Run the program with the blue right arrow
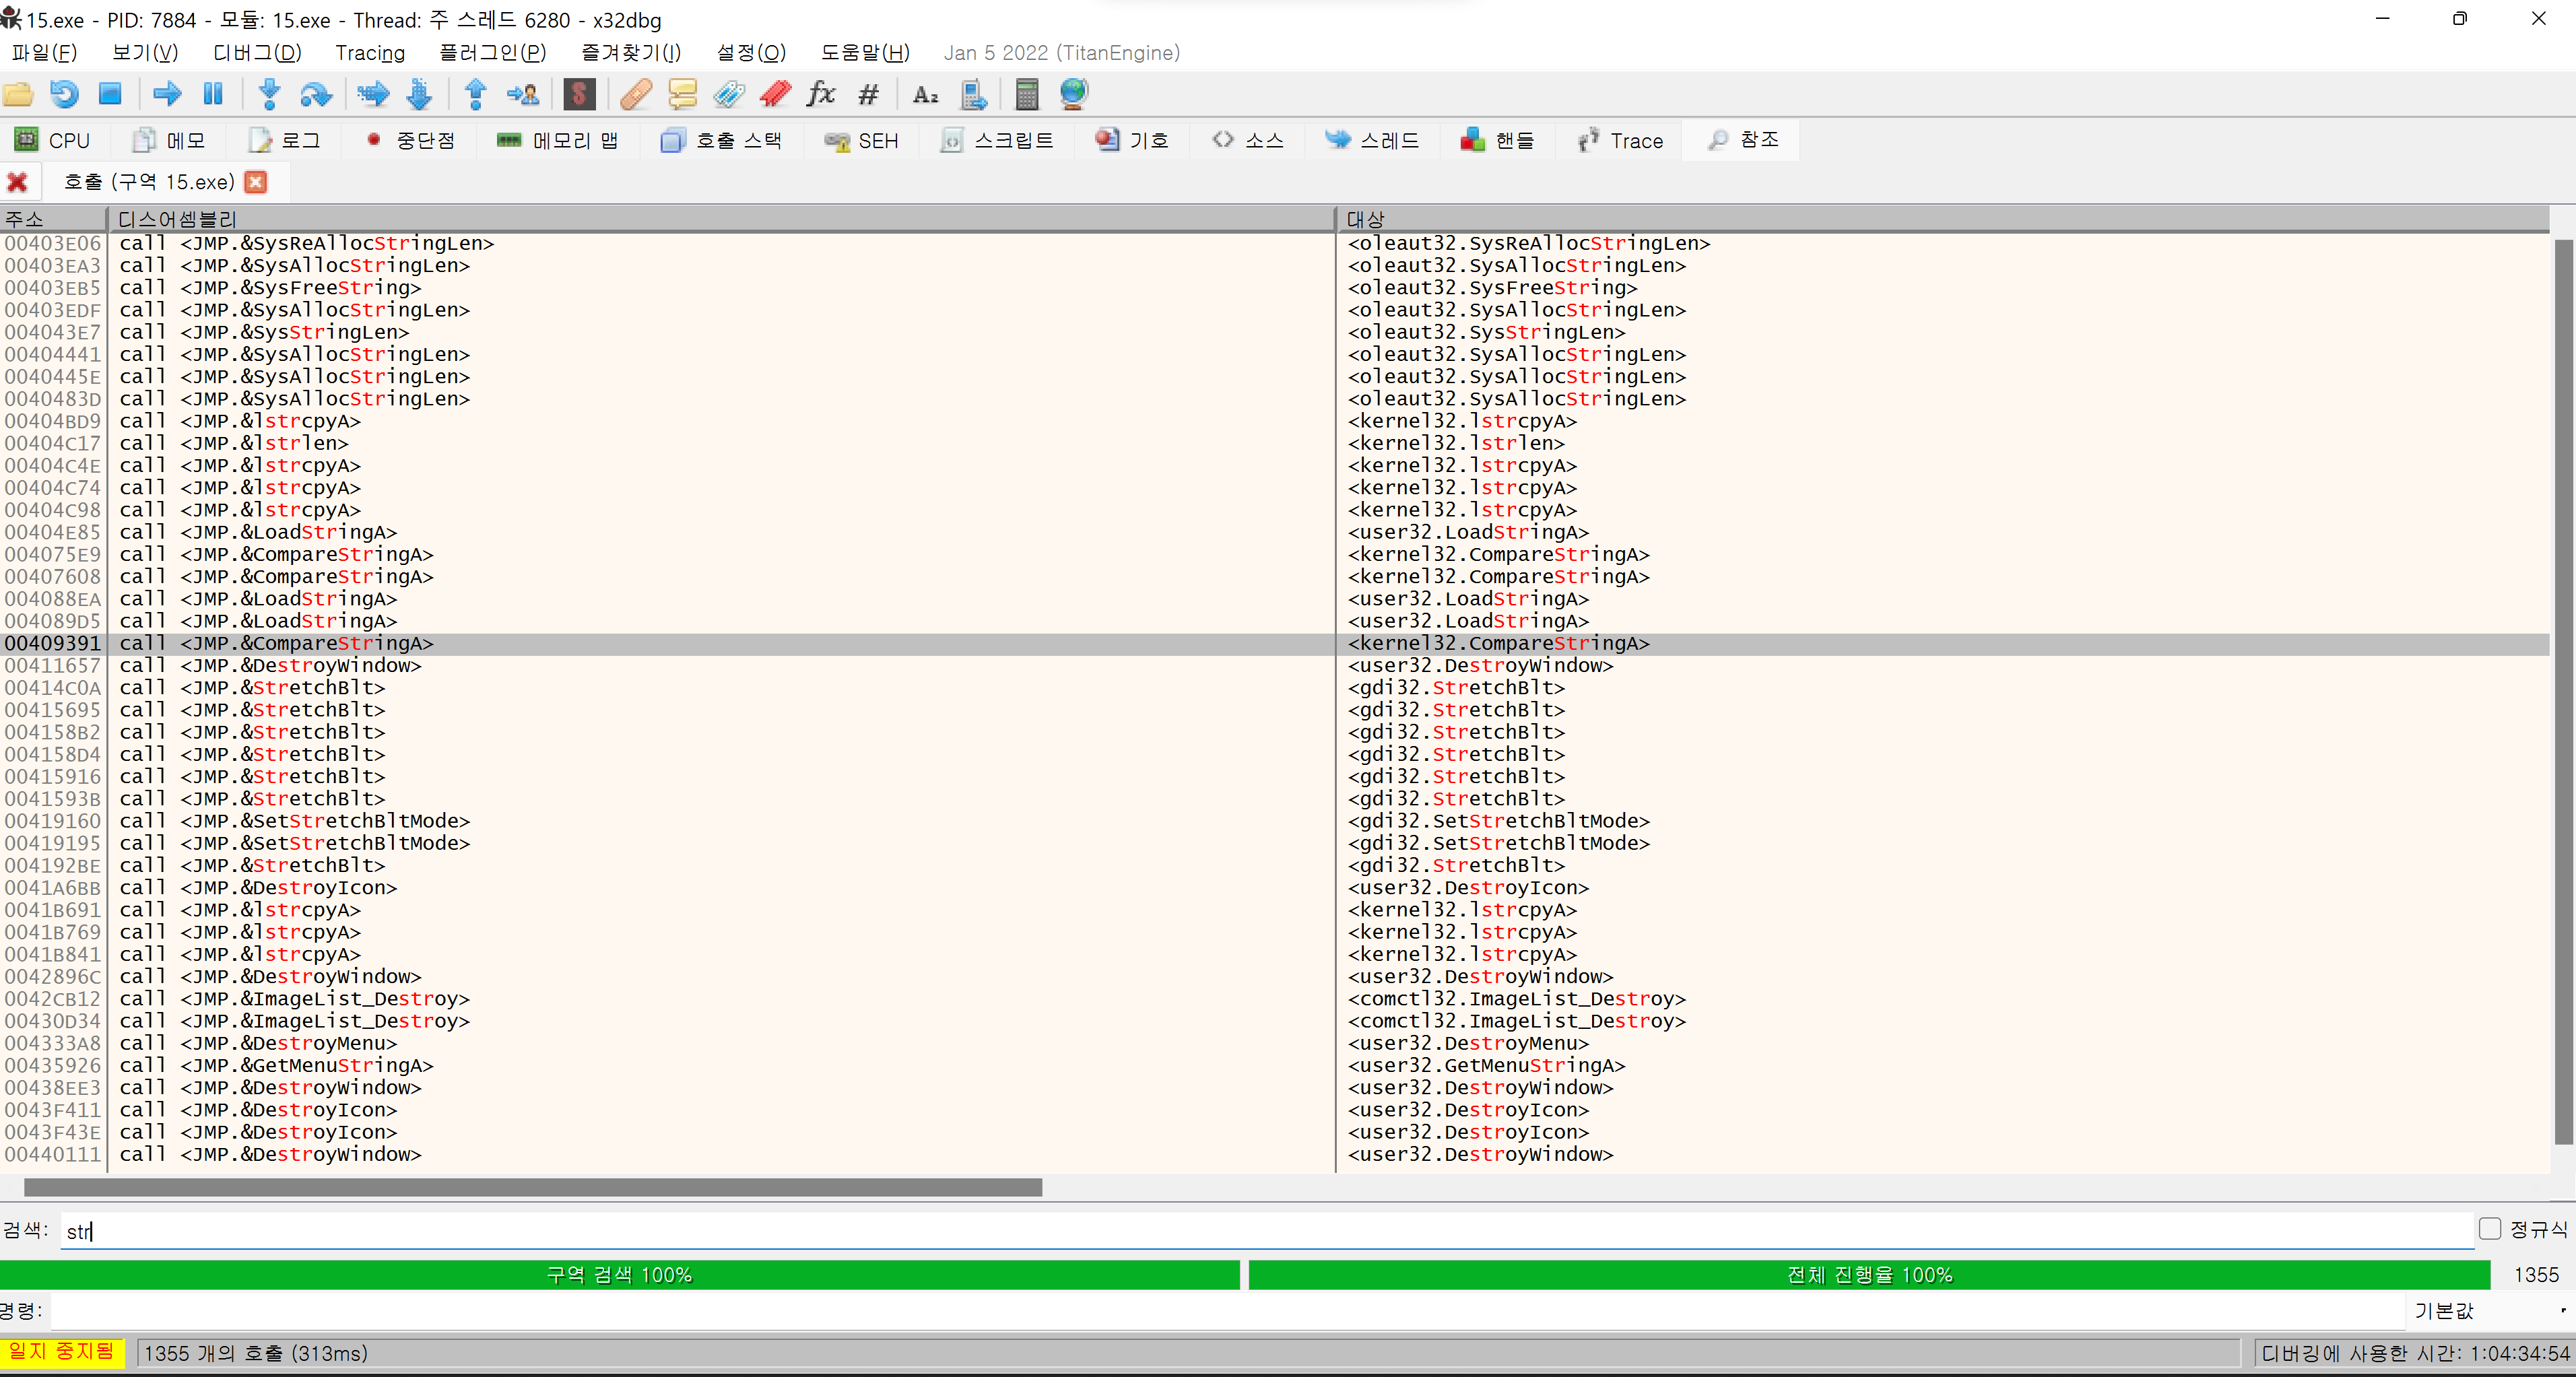2576x1377 pixels. click(167, 95)
